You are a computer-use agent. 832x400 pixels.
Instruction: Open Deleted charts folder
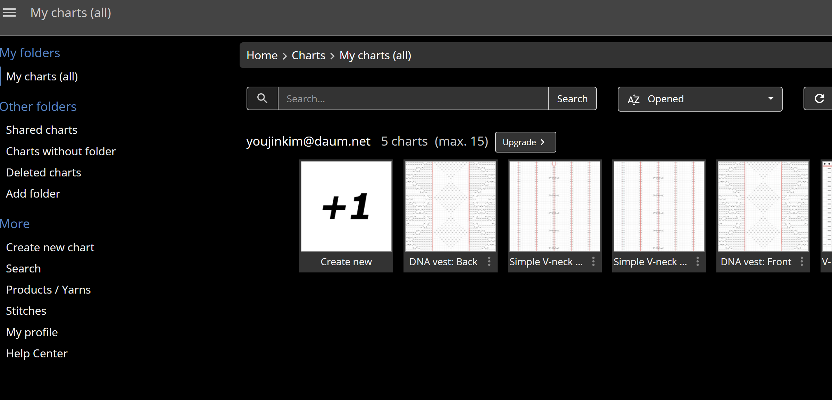click(43, 173)
